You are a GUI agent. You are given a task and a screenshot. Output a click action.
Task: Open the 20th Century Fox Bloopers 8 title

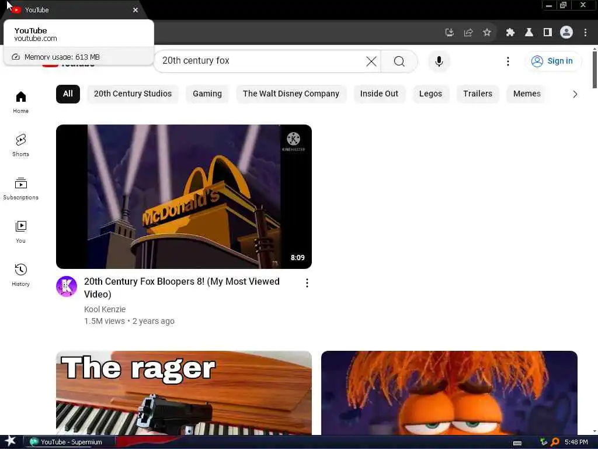tap(182, 288)
